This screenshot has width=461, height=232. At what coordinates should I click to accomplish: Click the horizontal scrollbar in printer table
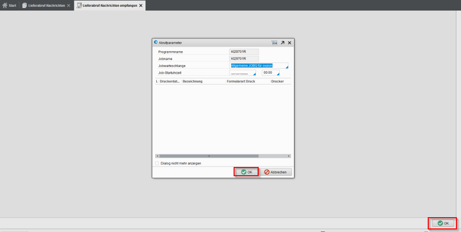point(209,156)
